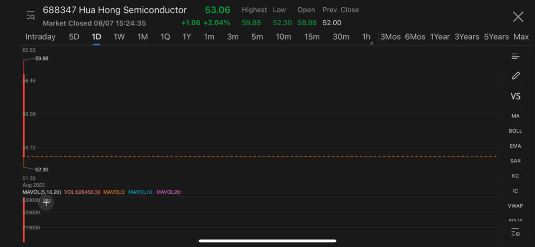Click the +2.04% change percentage
The height and width of the screenshot is (247, 535).
coord(217,23)
